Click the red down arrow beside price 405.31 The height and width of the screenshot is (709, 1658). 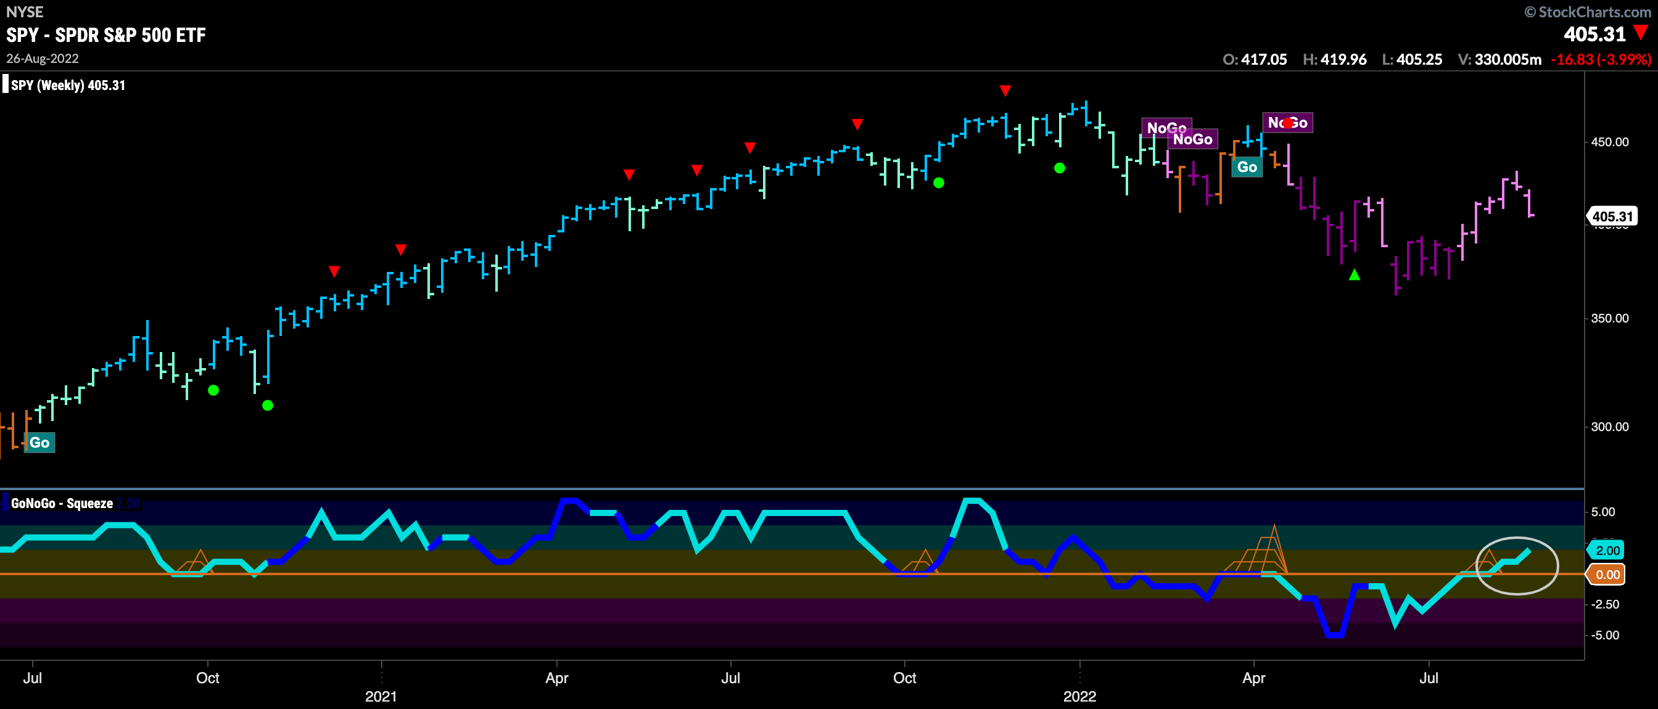tap(1641, 32)
